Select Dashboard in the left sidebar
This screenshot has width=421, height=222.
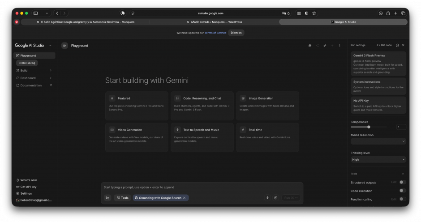(x=28, y=78)
